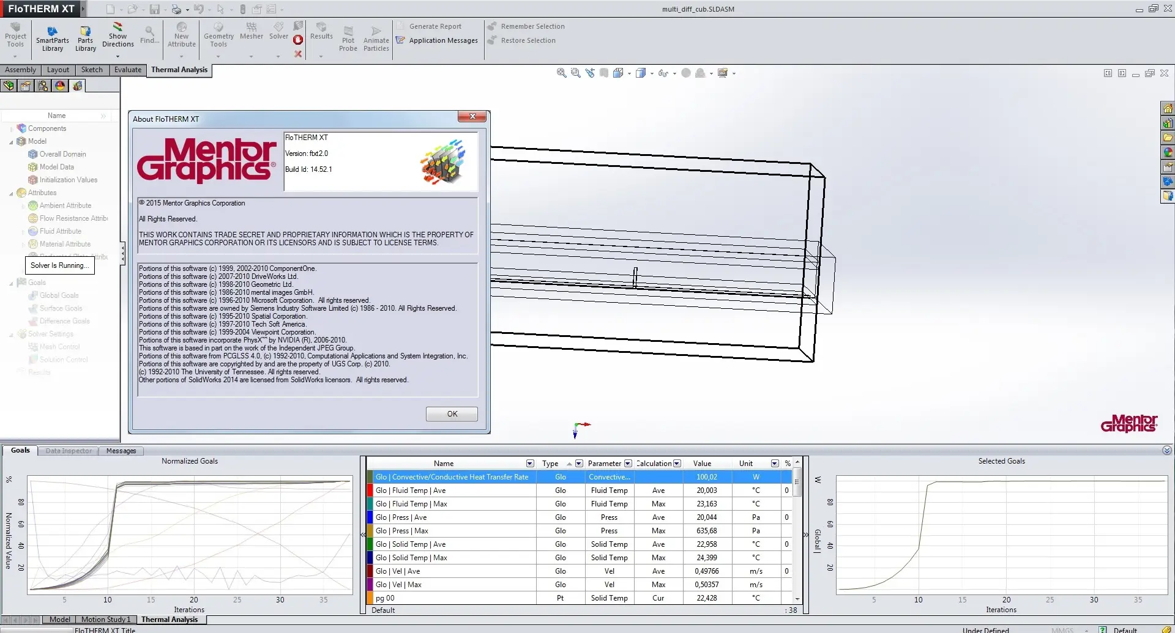Open Type column filter dropdown
Viewport: 1175px width, 633px height.
[579, 464]
